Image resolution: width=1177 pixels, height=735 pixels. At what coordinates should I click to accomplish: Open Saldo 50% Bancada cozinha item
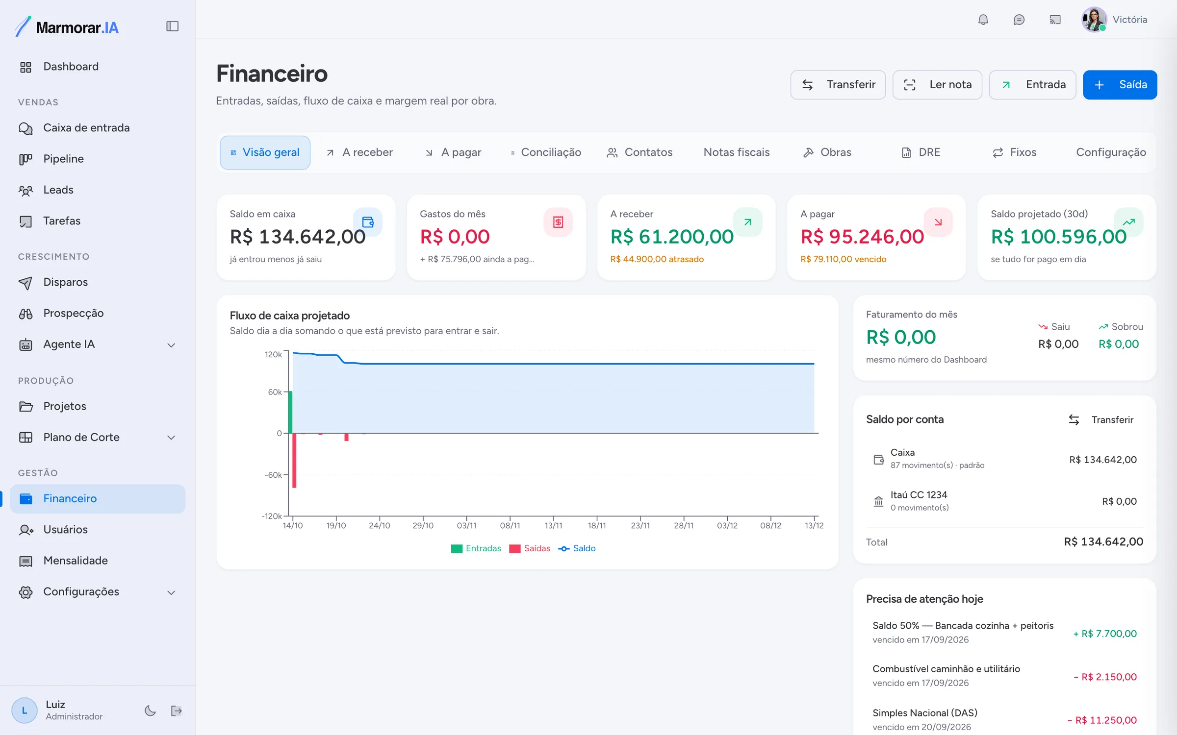(x=1004, y=633)
